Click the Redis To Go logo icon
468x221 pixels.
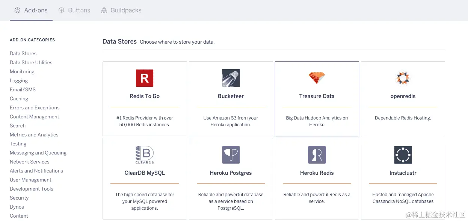coord(145,78)
